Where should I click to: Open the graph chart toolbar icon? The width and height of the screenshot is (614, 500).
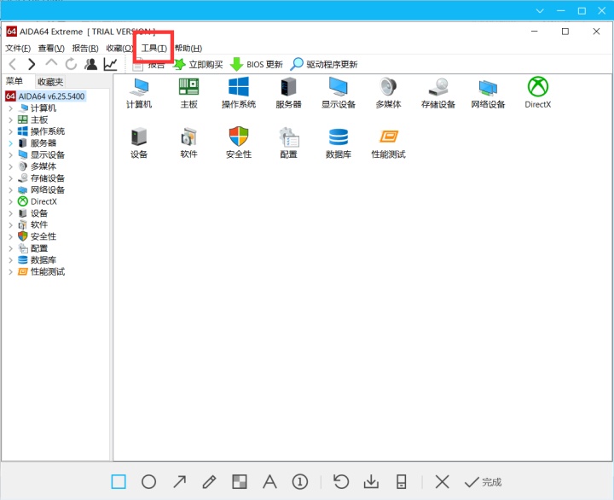(110, 64)
